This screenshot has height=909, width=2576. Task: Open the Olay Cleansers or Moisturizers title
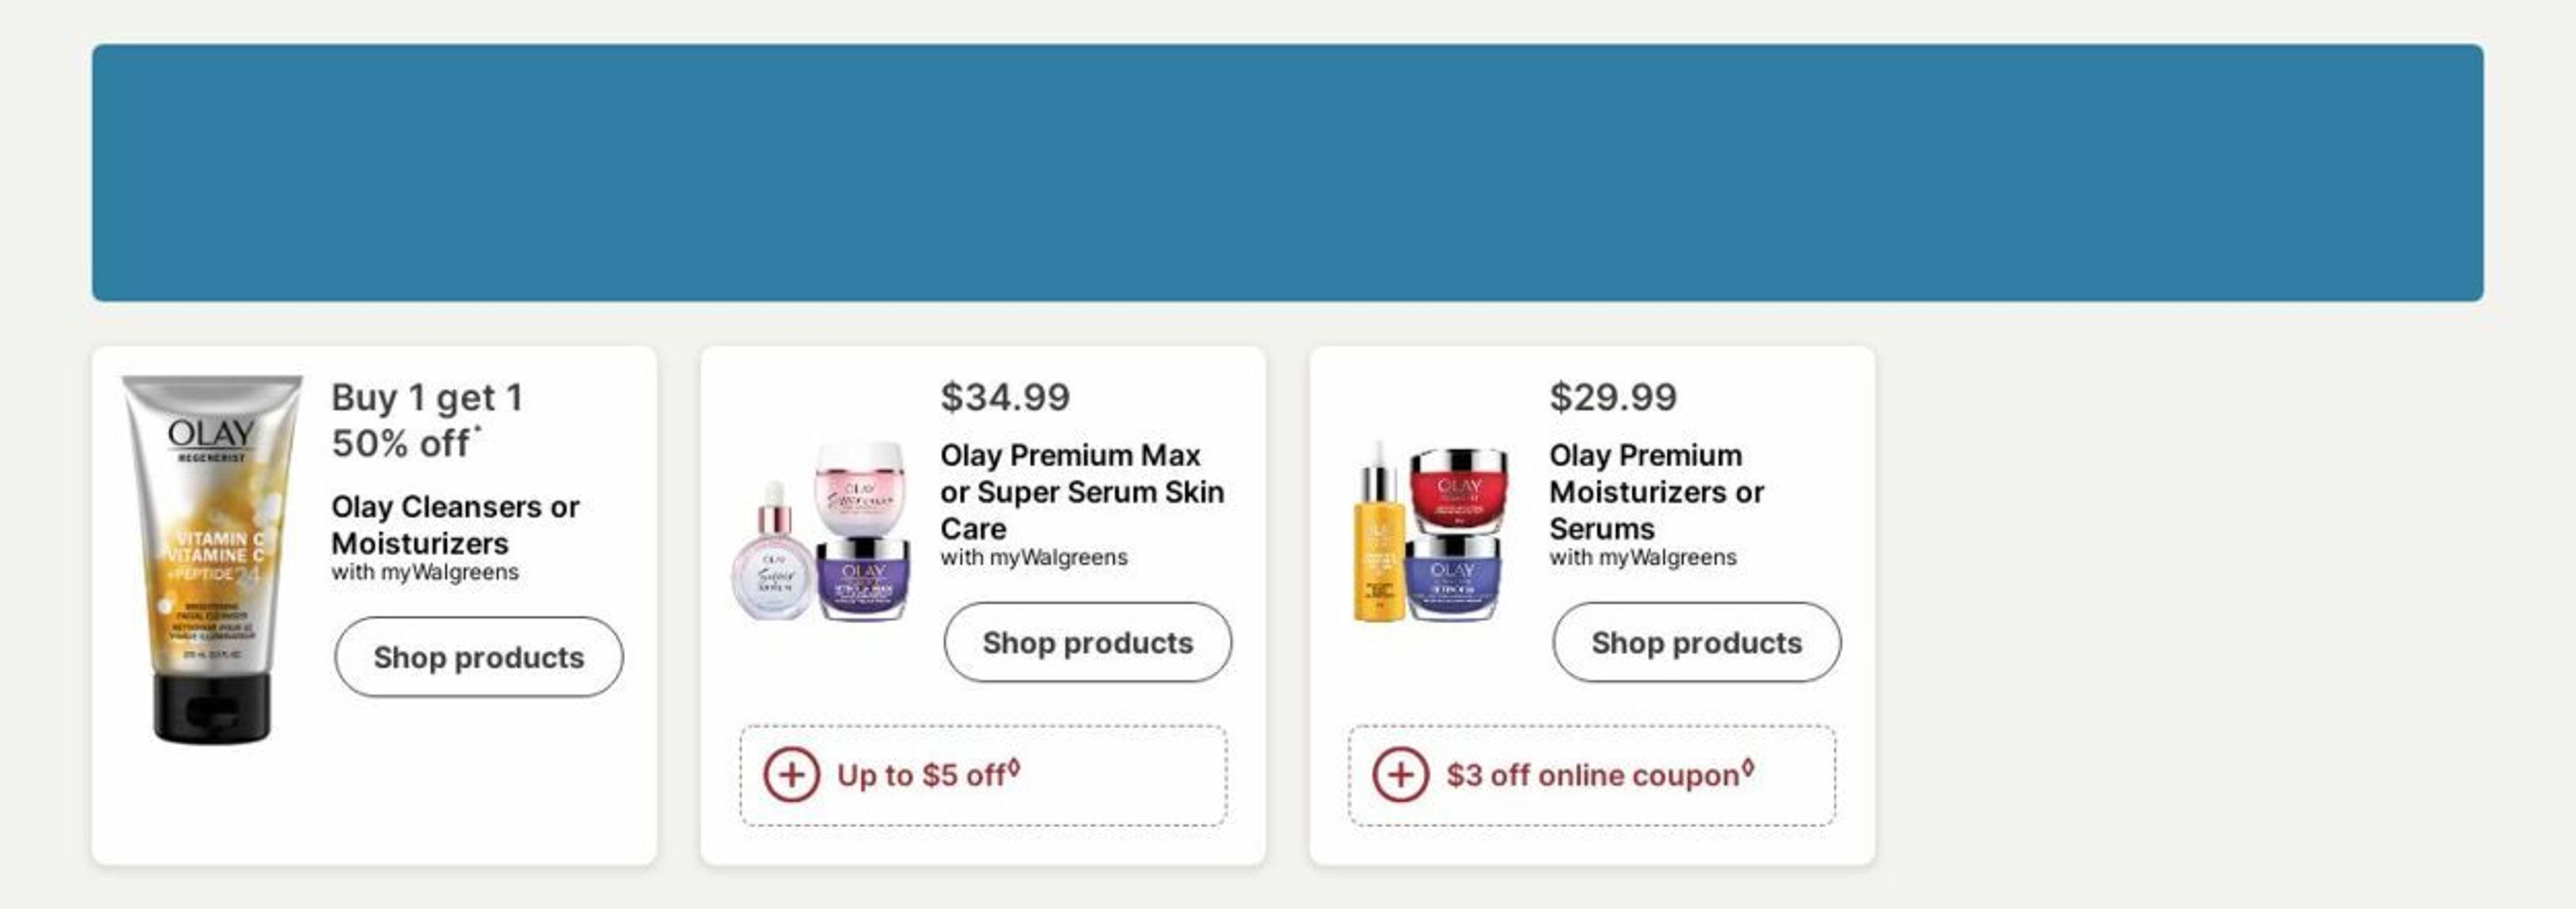pos(455,525)
